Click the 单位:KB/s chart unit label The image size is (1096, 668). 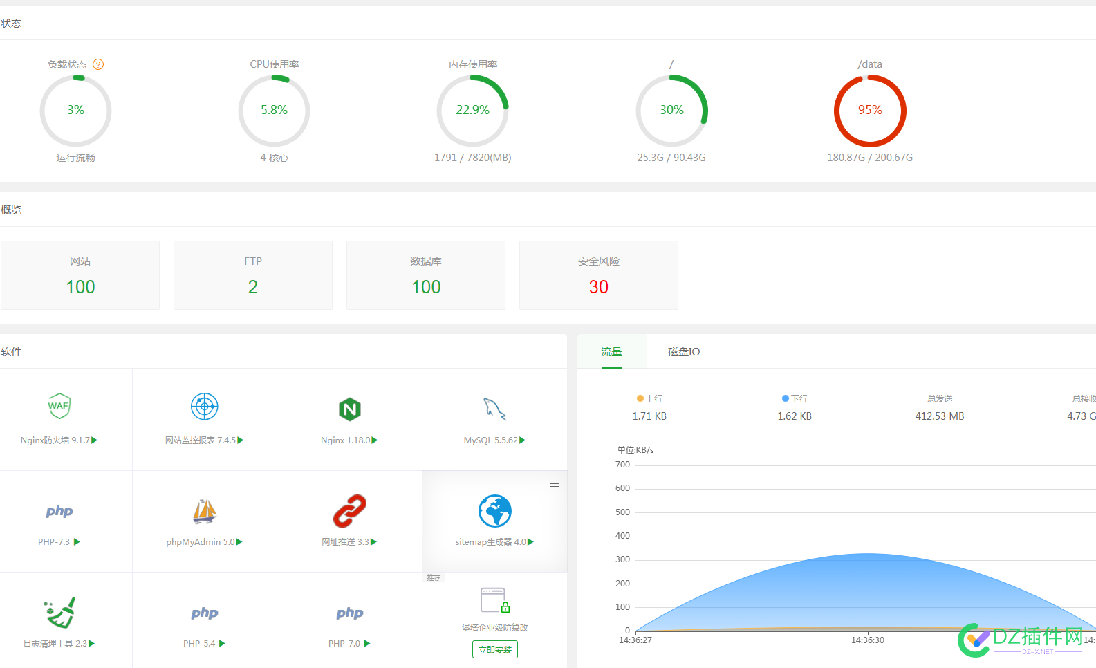tap(635, 450)
